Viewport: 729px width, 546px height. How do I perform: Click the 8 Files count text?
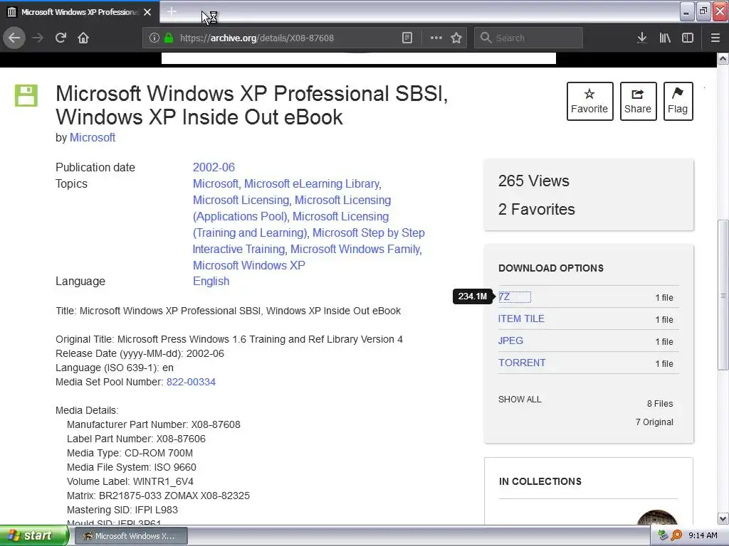coord(660,404)
